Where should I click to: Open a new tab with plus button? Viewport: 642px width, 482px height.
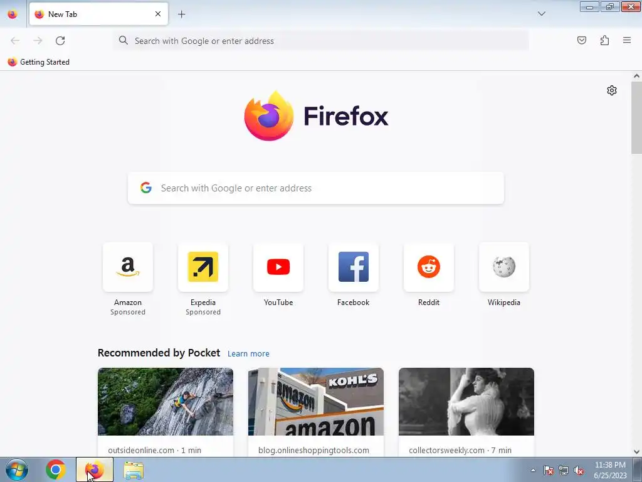181,14
